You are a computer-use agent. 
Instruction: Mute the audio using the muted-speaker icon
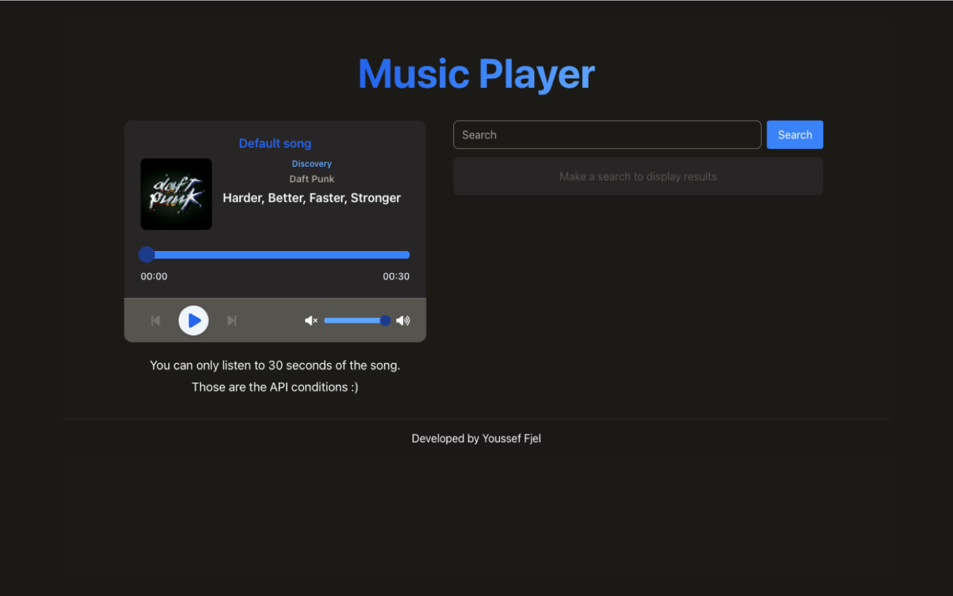click(310, 321)
